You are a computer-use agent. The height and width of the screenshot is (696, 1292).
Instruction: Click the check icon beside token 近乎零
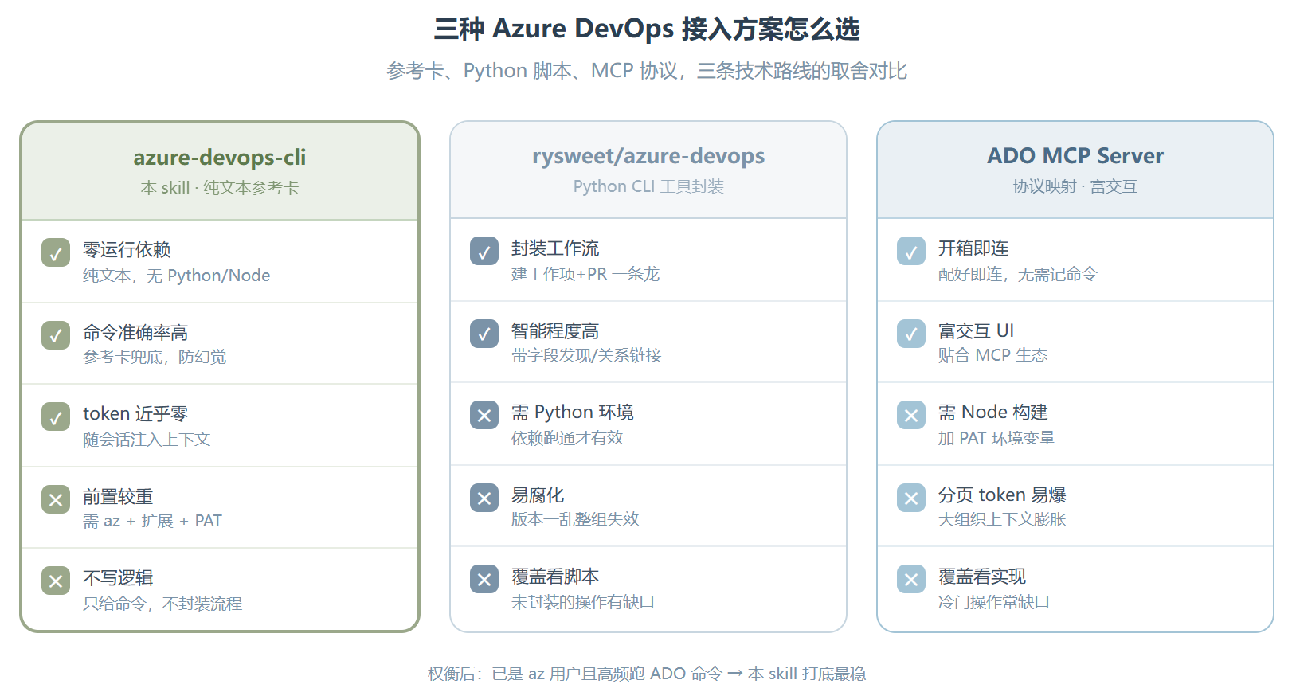tap(56, 416)
